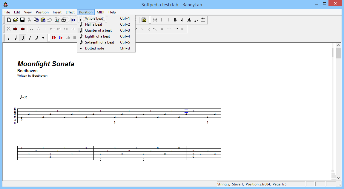This screenshot has width=344, height=189.
Task: Choose Dotted note menu entry
Action: [x=106, y=48]
